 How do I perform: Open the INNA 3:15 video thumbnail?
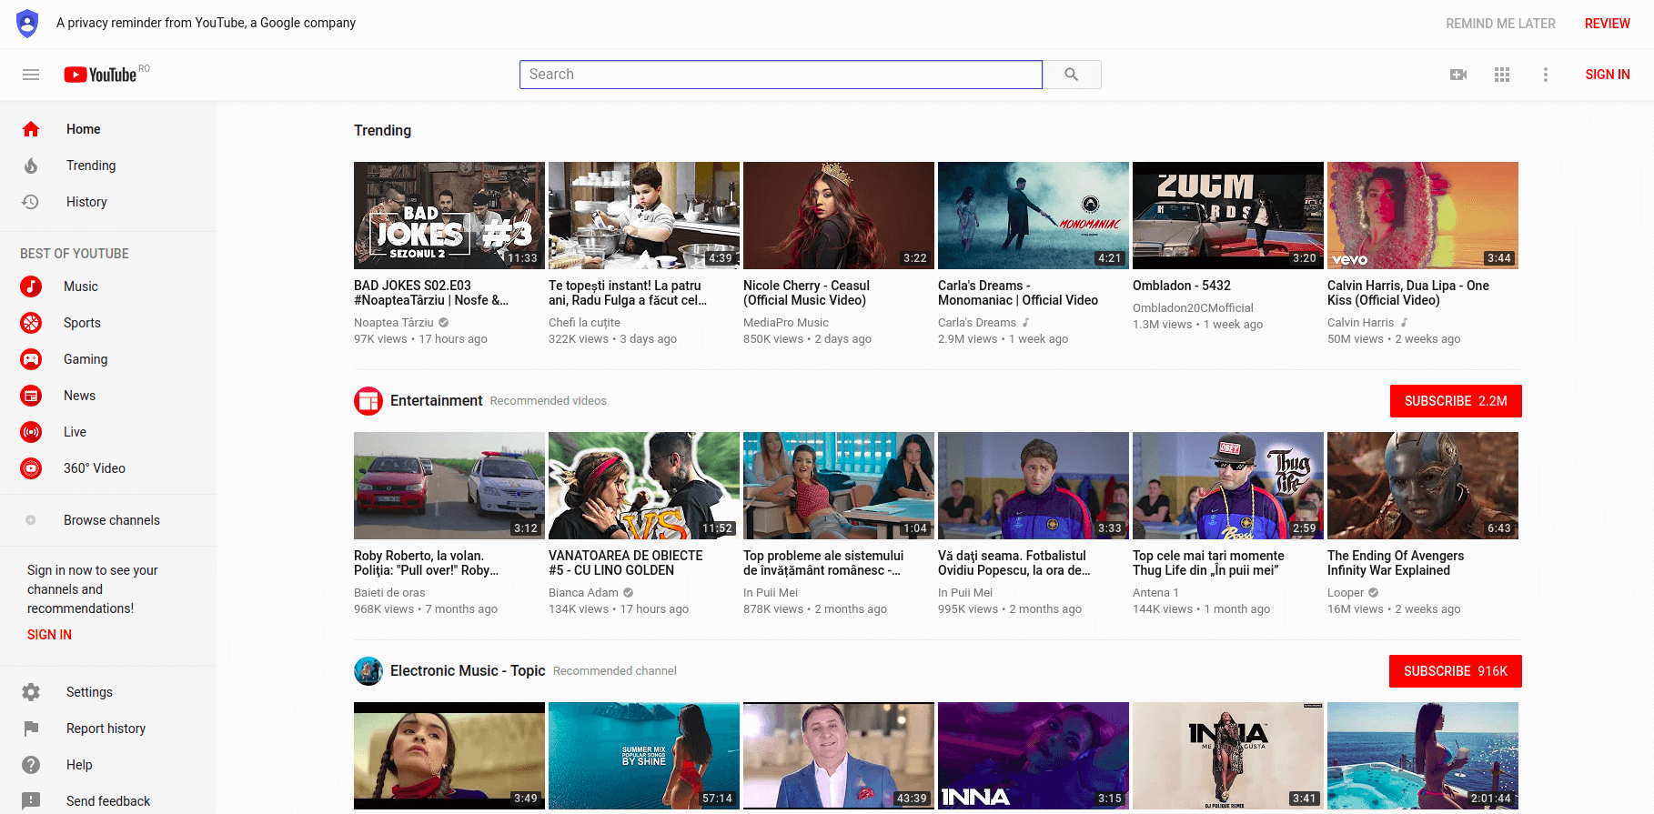[x=1034, y=756]
